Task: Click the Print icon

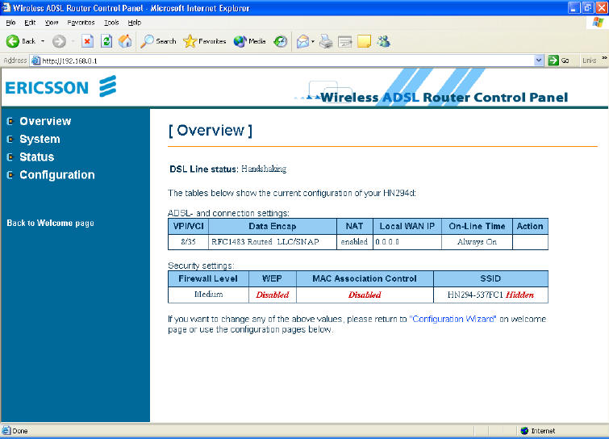Action: tap(326, 41)
